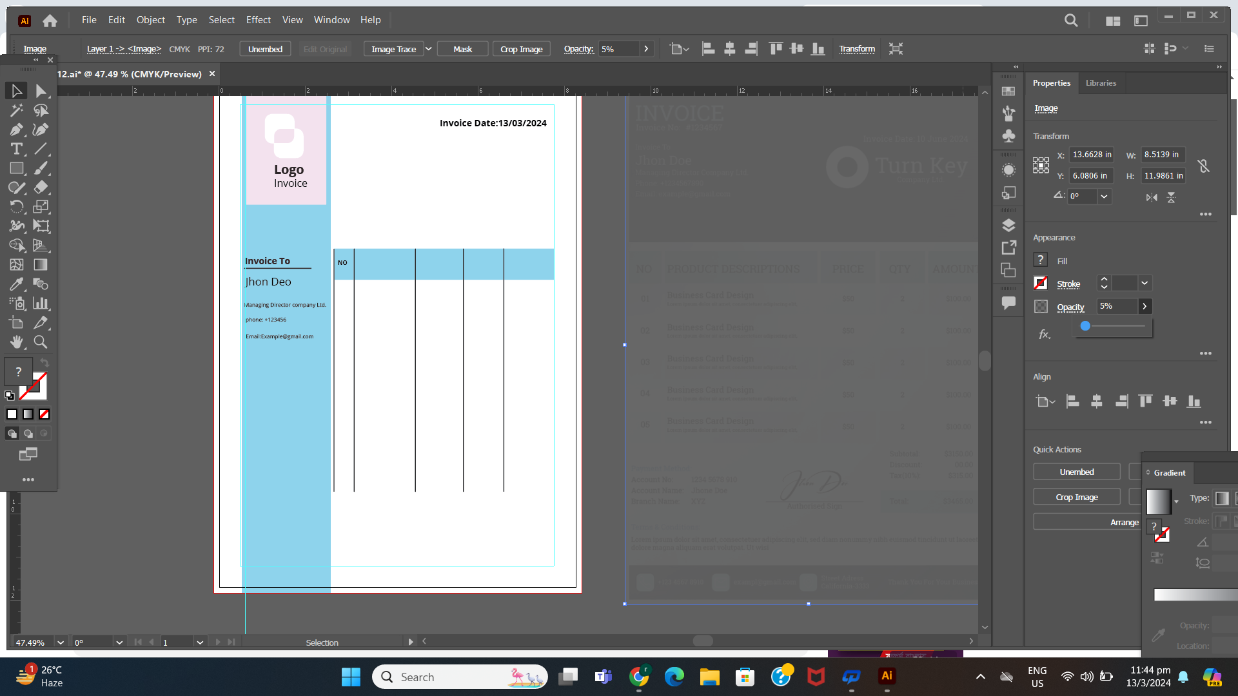
Task: Select the Draw Normal mode icon
Action: point(12,434)
